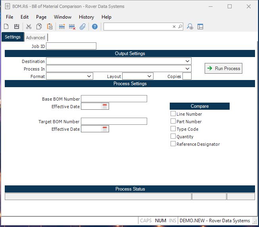The width and height of the screenshot is (259, 227).
Task: Open the History menu
Action: [86, 17]
